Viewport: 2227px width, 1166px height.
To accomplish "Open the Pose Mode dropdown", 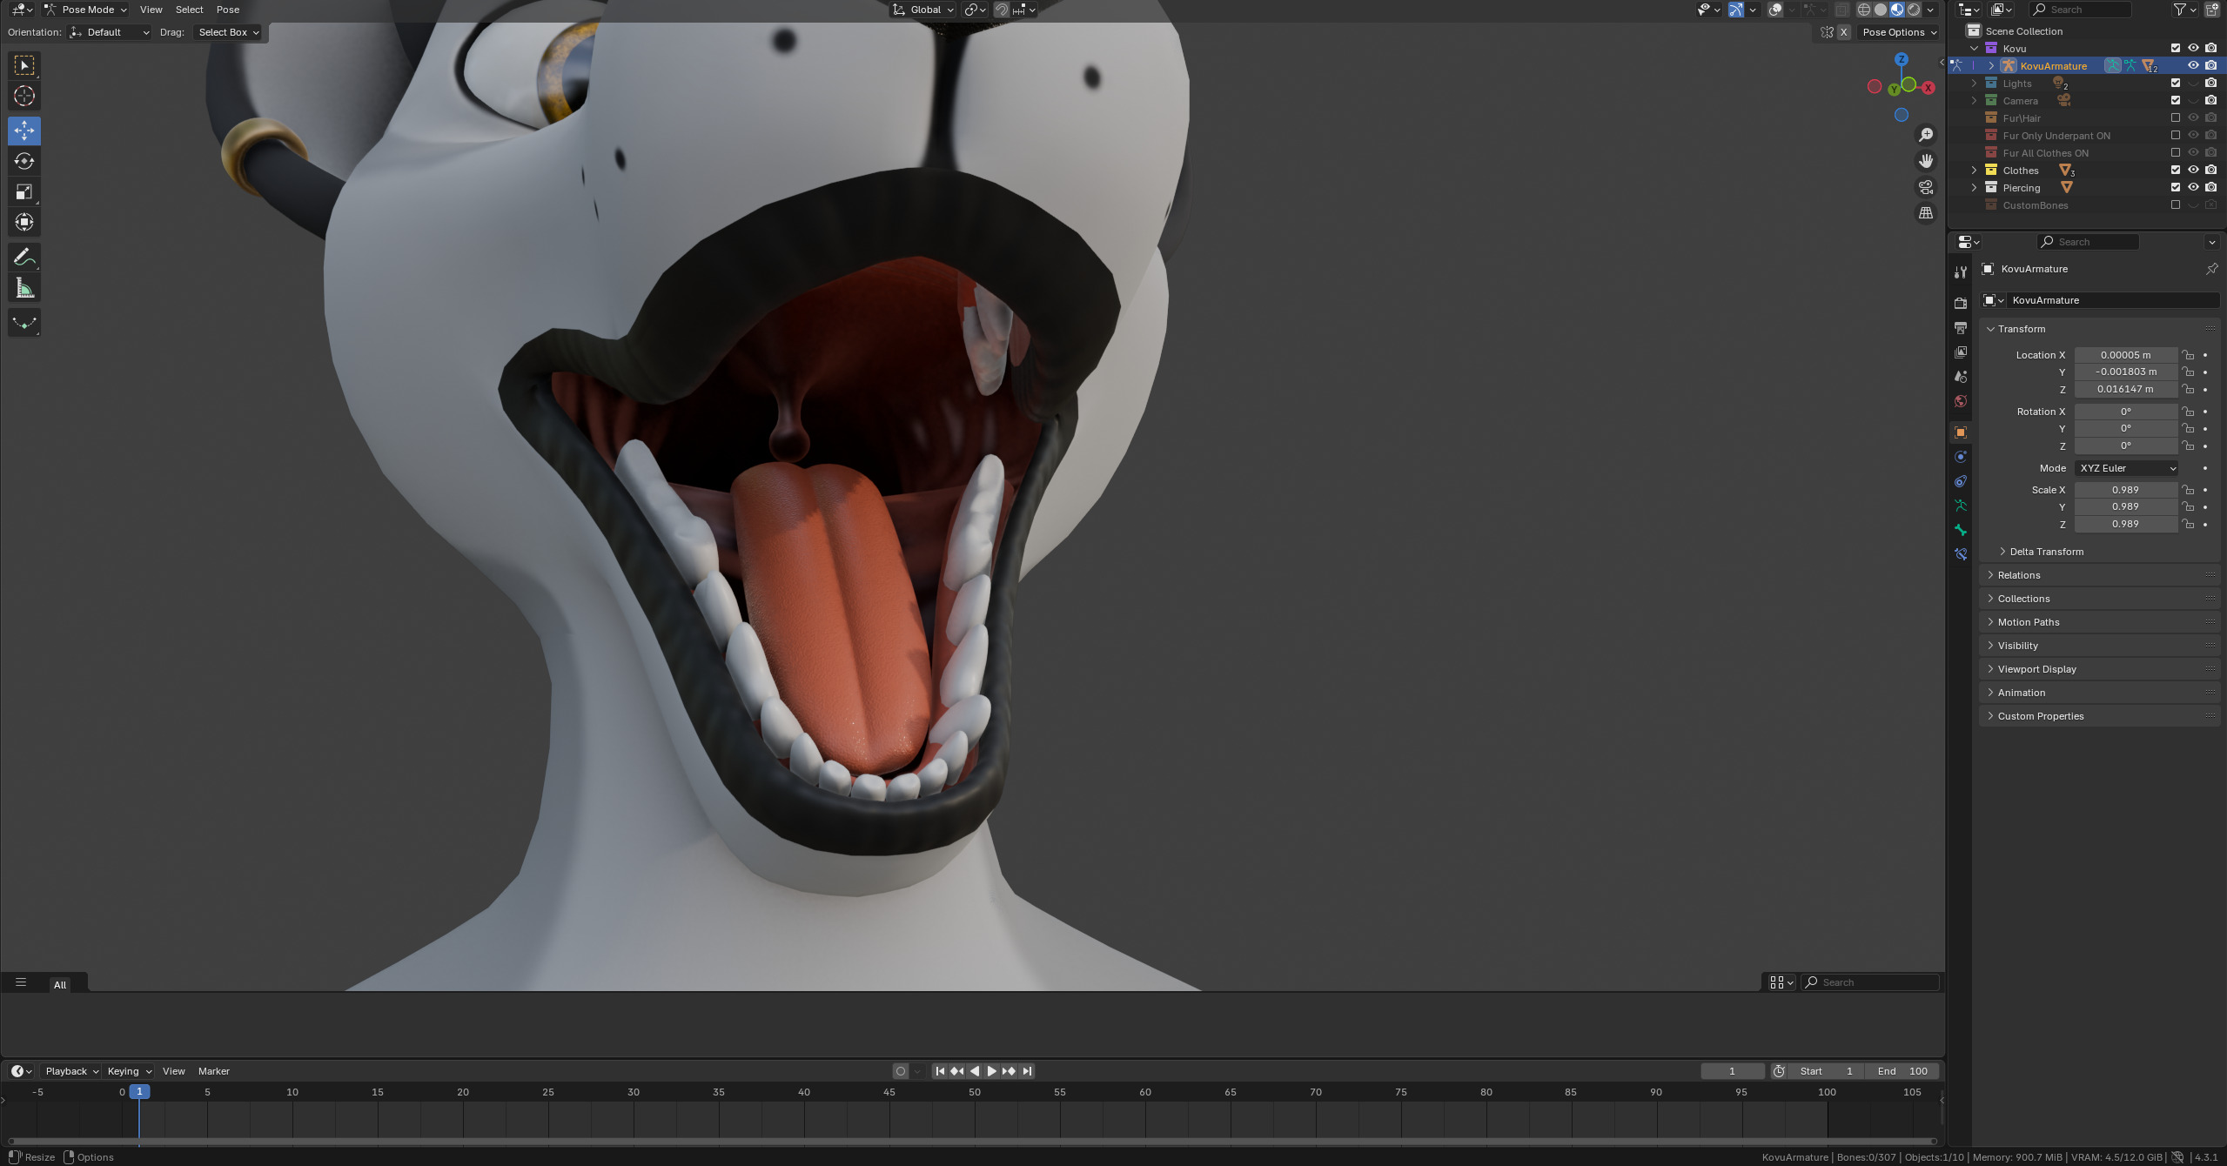I will (x=86, y=10).
